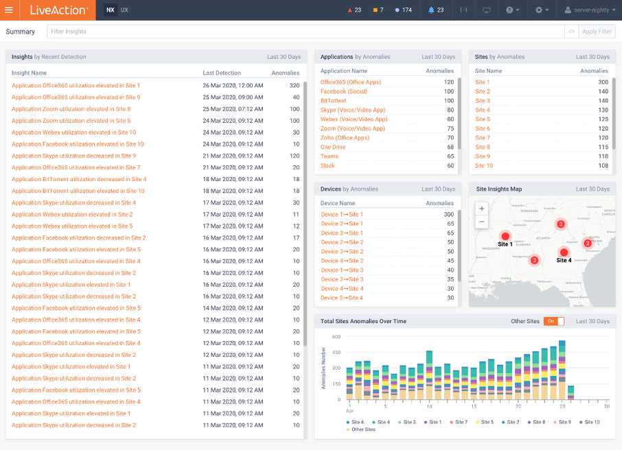Switch to the NX tab
This screenshot has width=622, height=450.
point(111,10)
